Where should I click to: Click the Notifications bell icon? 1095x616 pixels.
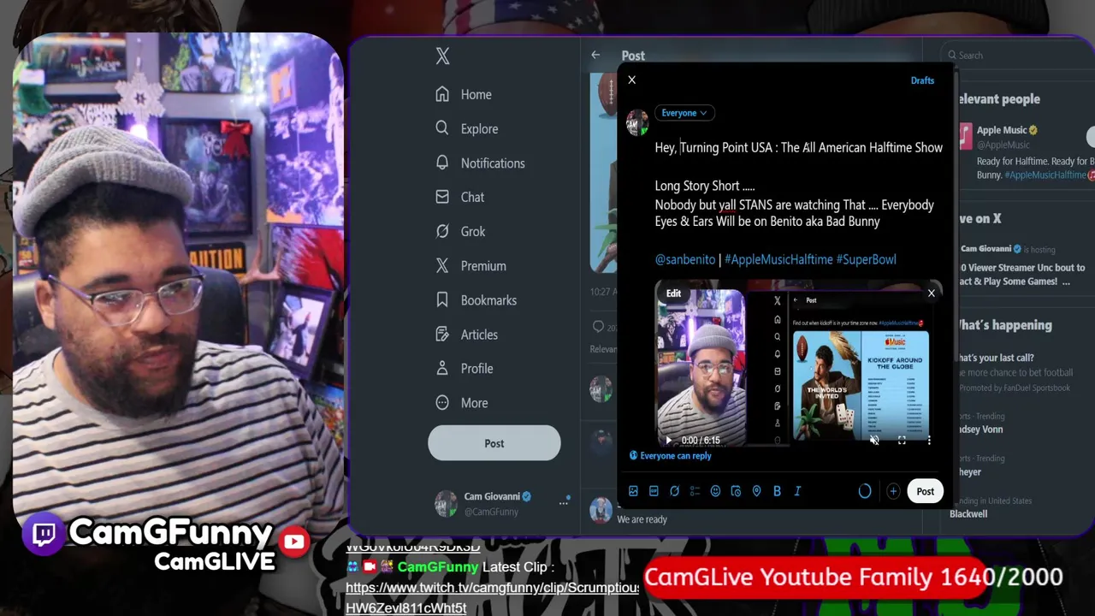click(x=442, y=163)
